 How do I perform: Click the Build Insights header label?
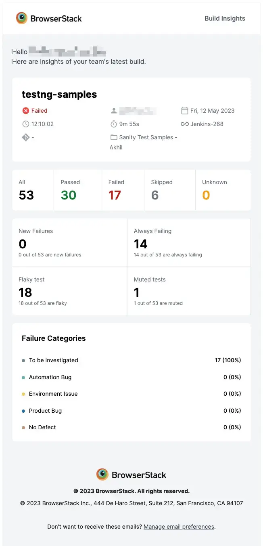pyautogui.click(x=225, y=18)
